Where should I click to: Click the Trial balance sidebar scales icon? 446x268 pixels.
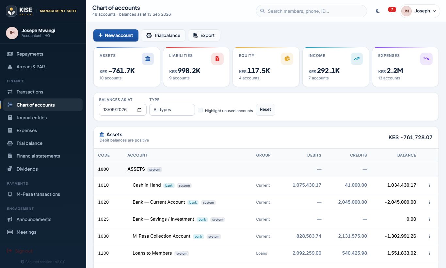point(10,143)
